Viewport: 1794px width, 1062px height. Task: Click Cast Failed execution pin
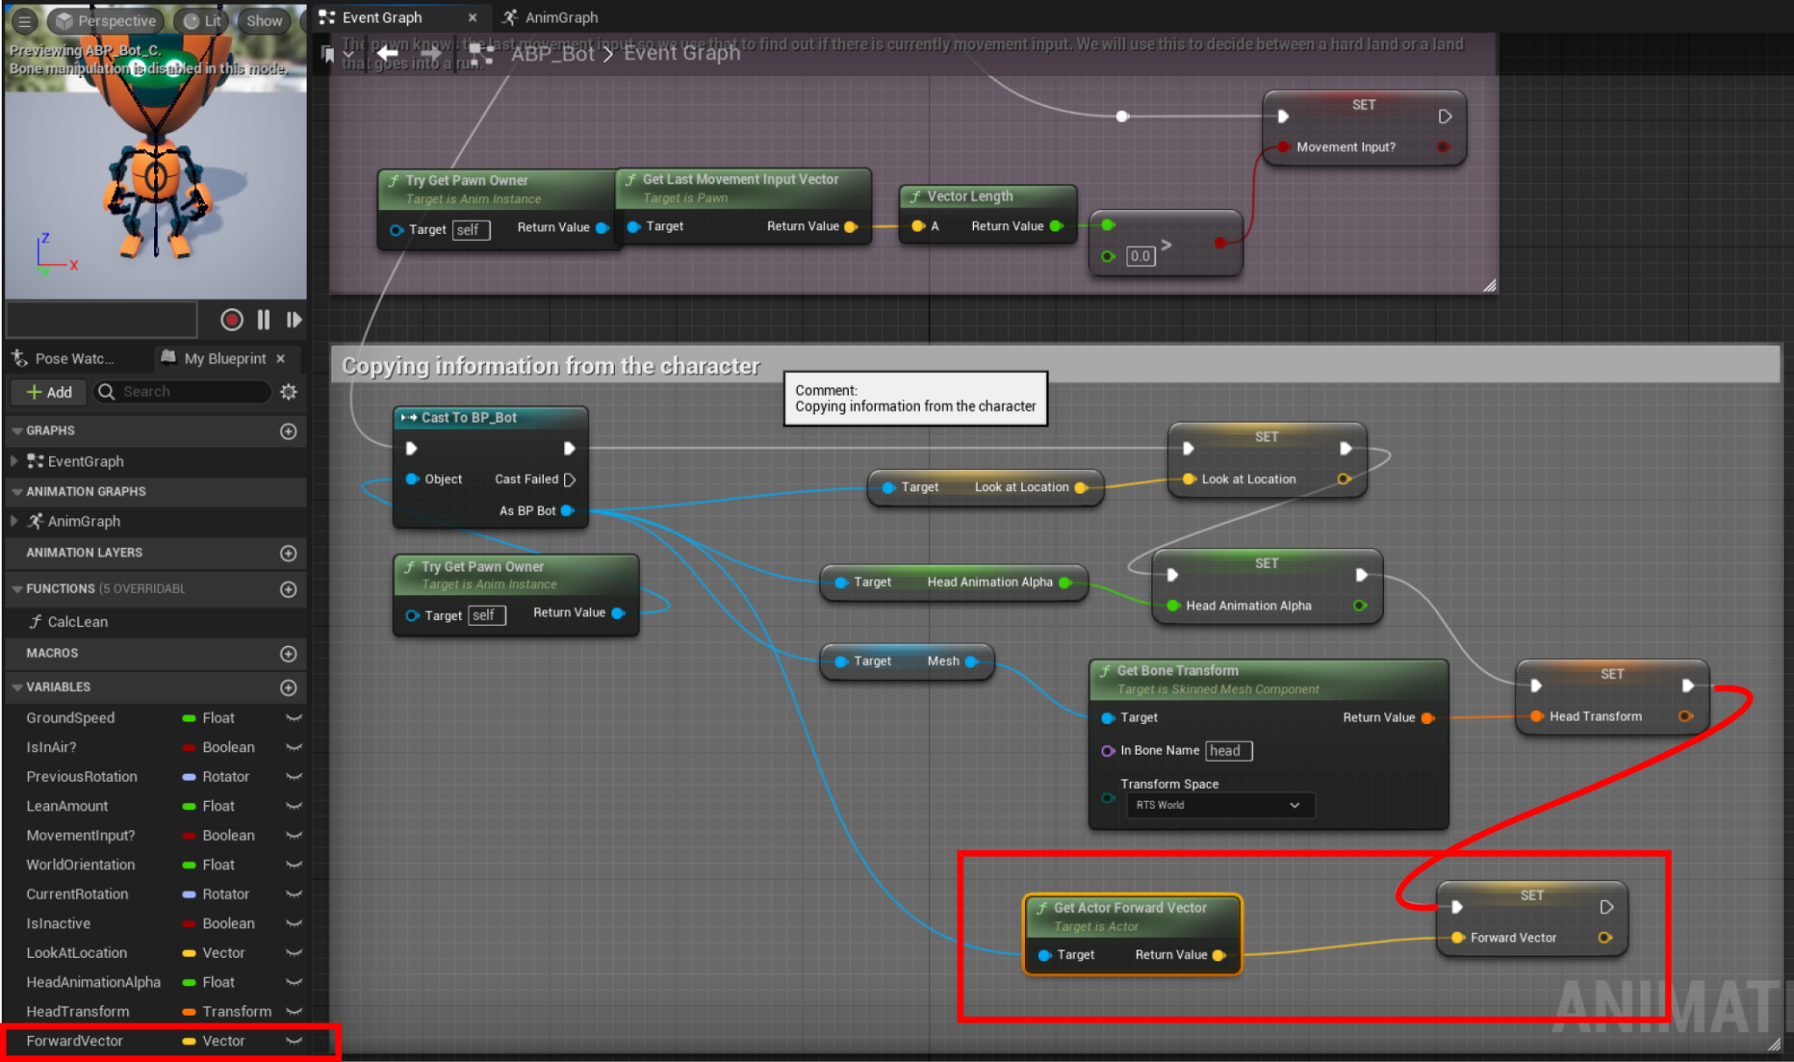[x=569, y=480]
